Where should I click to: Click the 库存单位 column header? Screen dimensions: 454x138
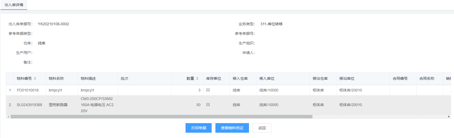pos(214,78)
